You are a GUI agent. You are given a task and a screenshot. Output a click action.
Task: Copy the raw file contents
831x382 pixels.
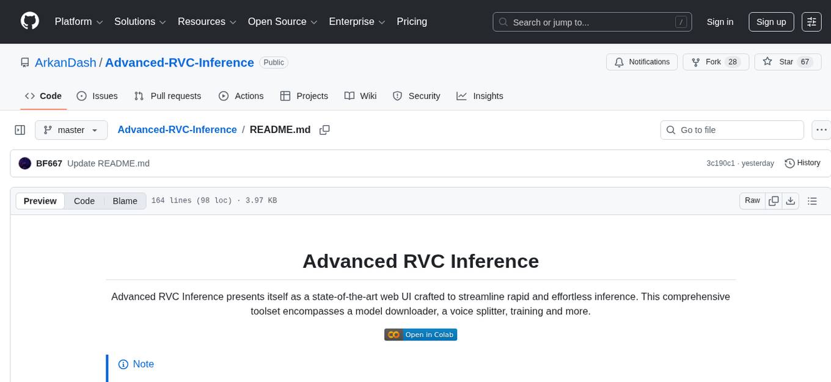[x=774, y=200]
